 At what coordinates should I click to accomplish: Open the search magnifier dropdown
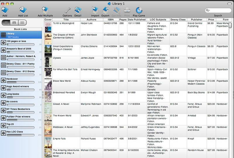(208, 10)
